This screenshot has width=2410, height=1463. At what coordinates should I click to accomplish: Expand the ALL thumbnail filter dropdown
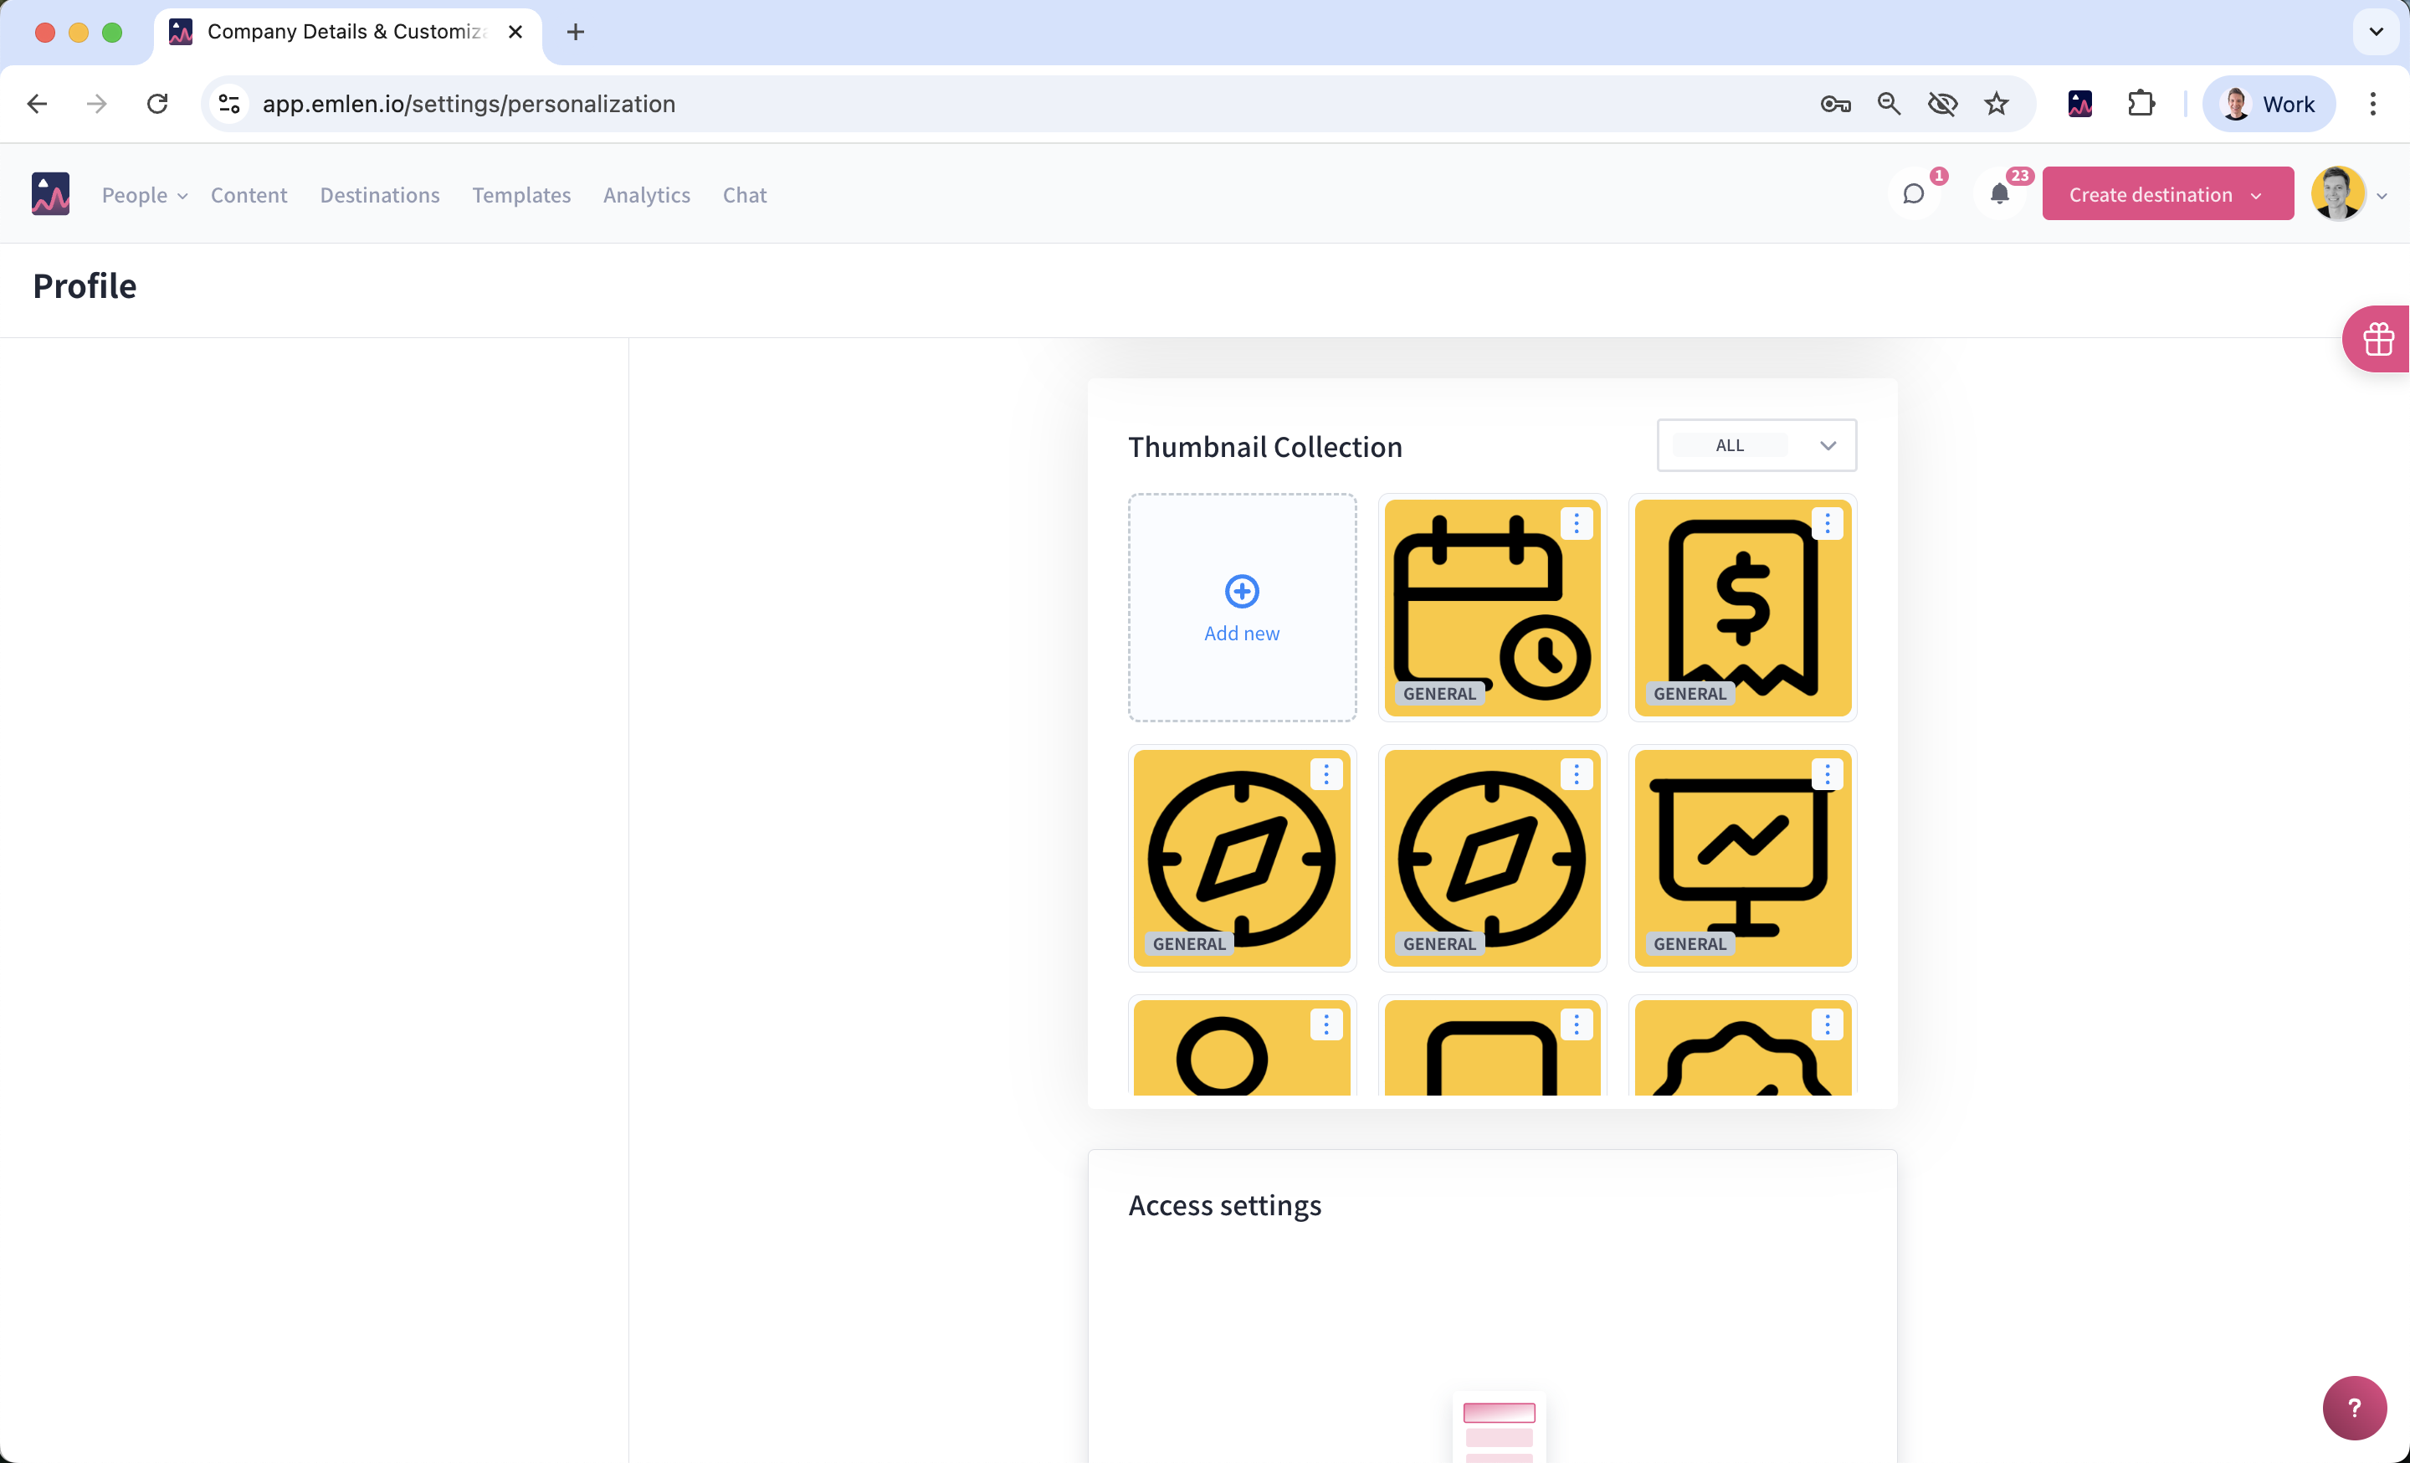pyautogui.click(x=1756, y=446)
